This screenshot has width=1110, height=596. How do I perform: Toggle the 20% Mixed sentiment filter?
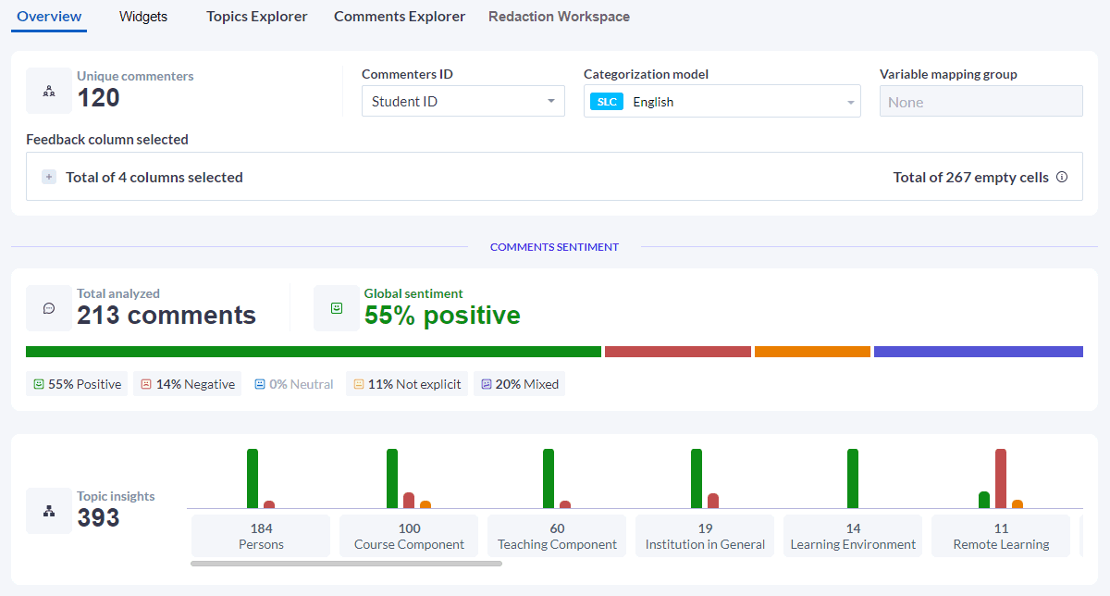point(519,384)
